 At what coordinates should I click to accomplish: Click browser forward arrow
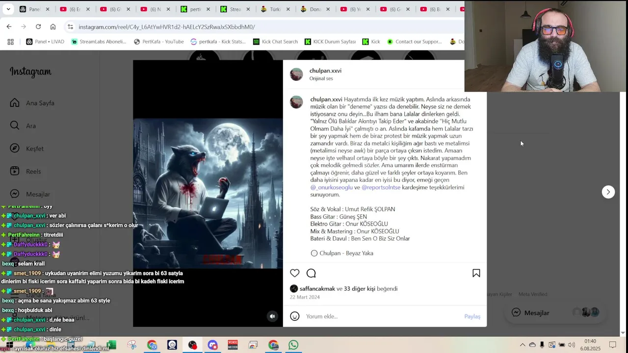24,26
